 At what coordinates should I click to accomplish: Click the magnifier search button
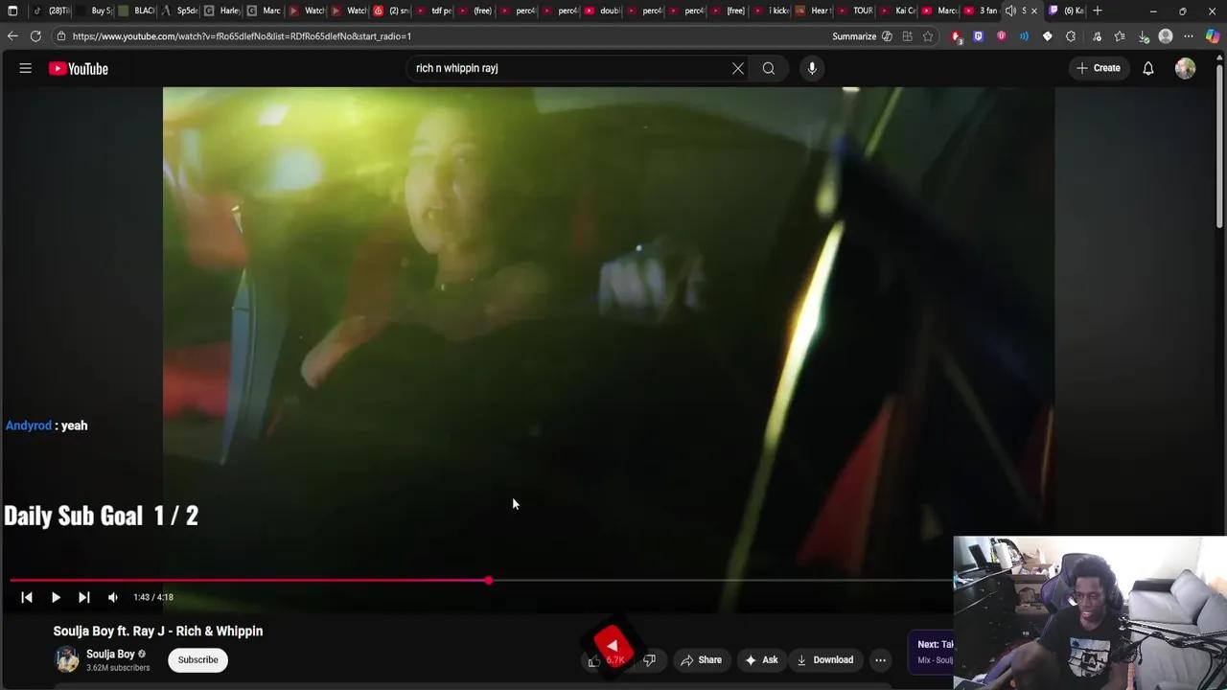pos(769,68)
